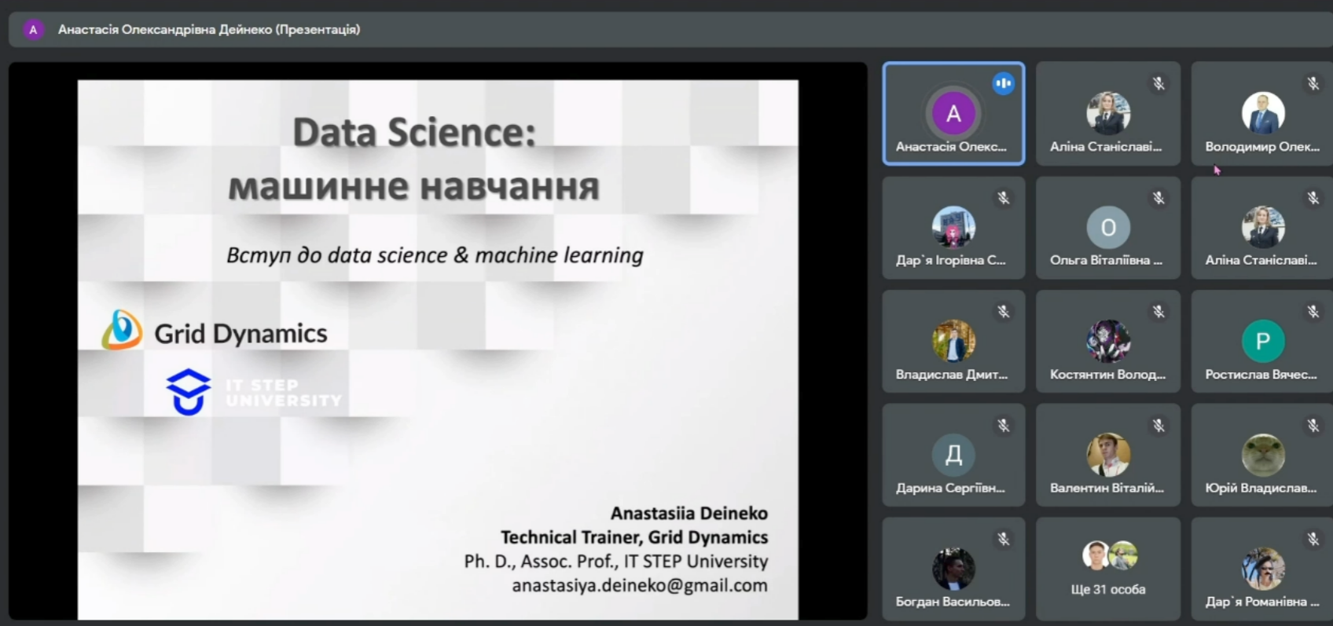Viewport: 1333px width, 626px height.
Task: Click the name label "Владислав Дмит..."
Action: click(952, 375)
